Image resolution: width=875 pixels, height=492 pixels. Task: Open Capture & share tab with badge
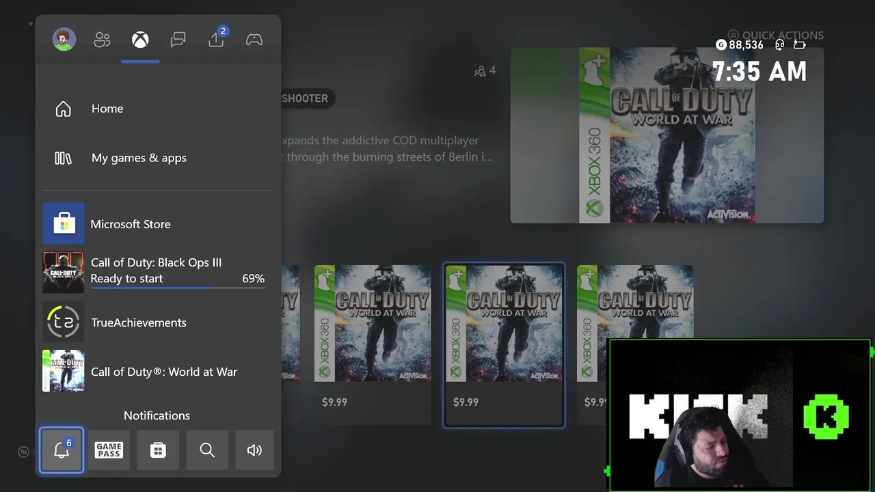(217, 38)
